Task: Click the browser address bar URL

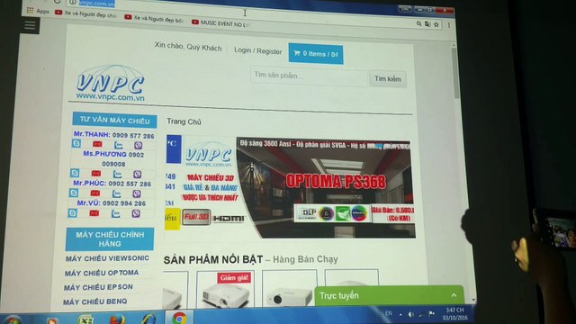Action: [x=97, y=4]
